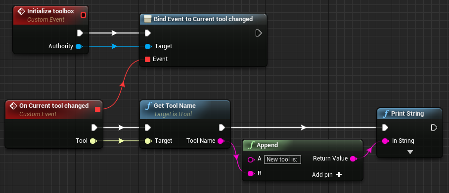Click the exec output pin on On Current tool changed
This screenshot has height=193, width=449.
click(94, 128)
